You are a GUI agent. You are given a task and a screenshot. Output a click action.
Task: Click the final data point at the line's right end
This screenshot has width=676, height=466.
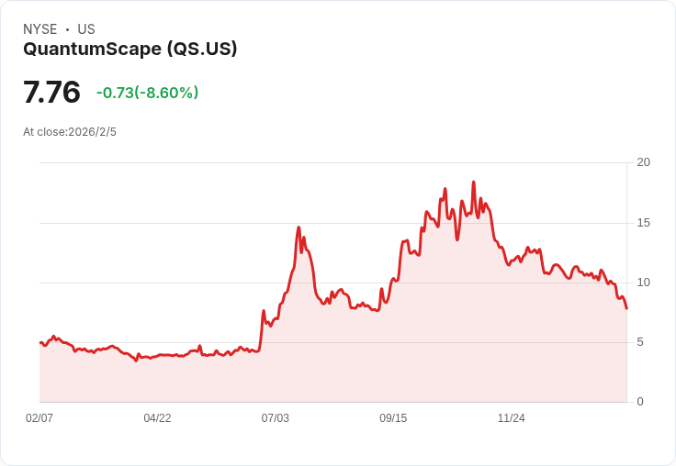[x=626, y=308]
